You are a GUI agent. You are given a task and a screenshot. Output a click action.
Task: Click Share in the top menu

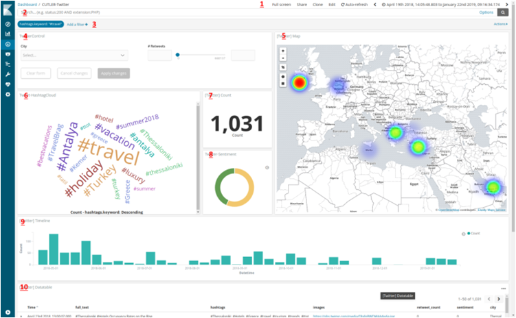click(302, 4)
